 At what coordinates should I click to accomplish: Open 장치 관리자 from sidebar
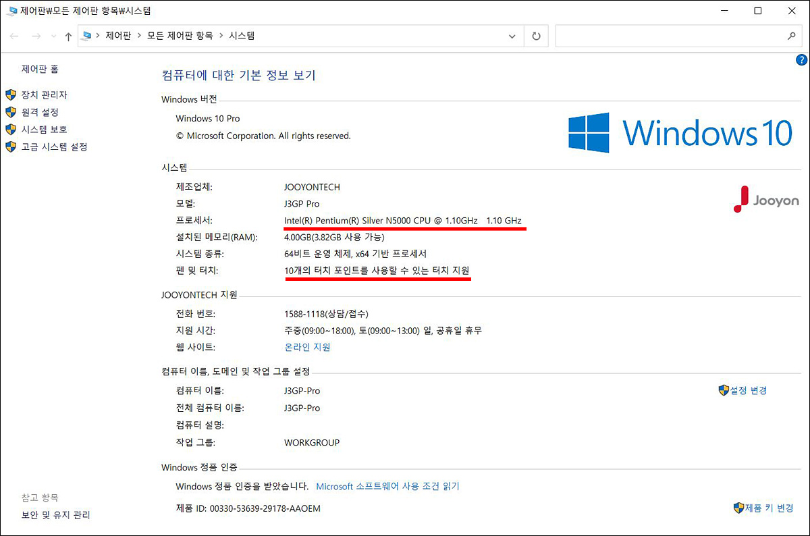(44, 95)
